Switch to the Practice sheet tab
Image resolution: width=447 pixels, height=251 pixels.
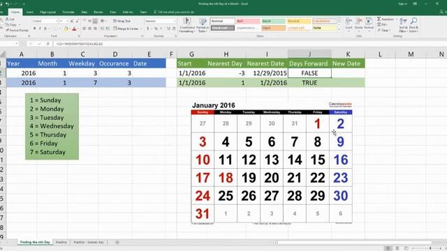click(x=61, y=242)
